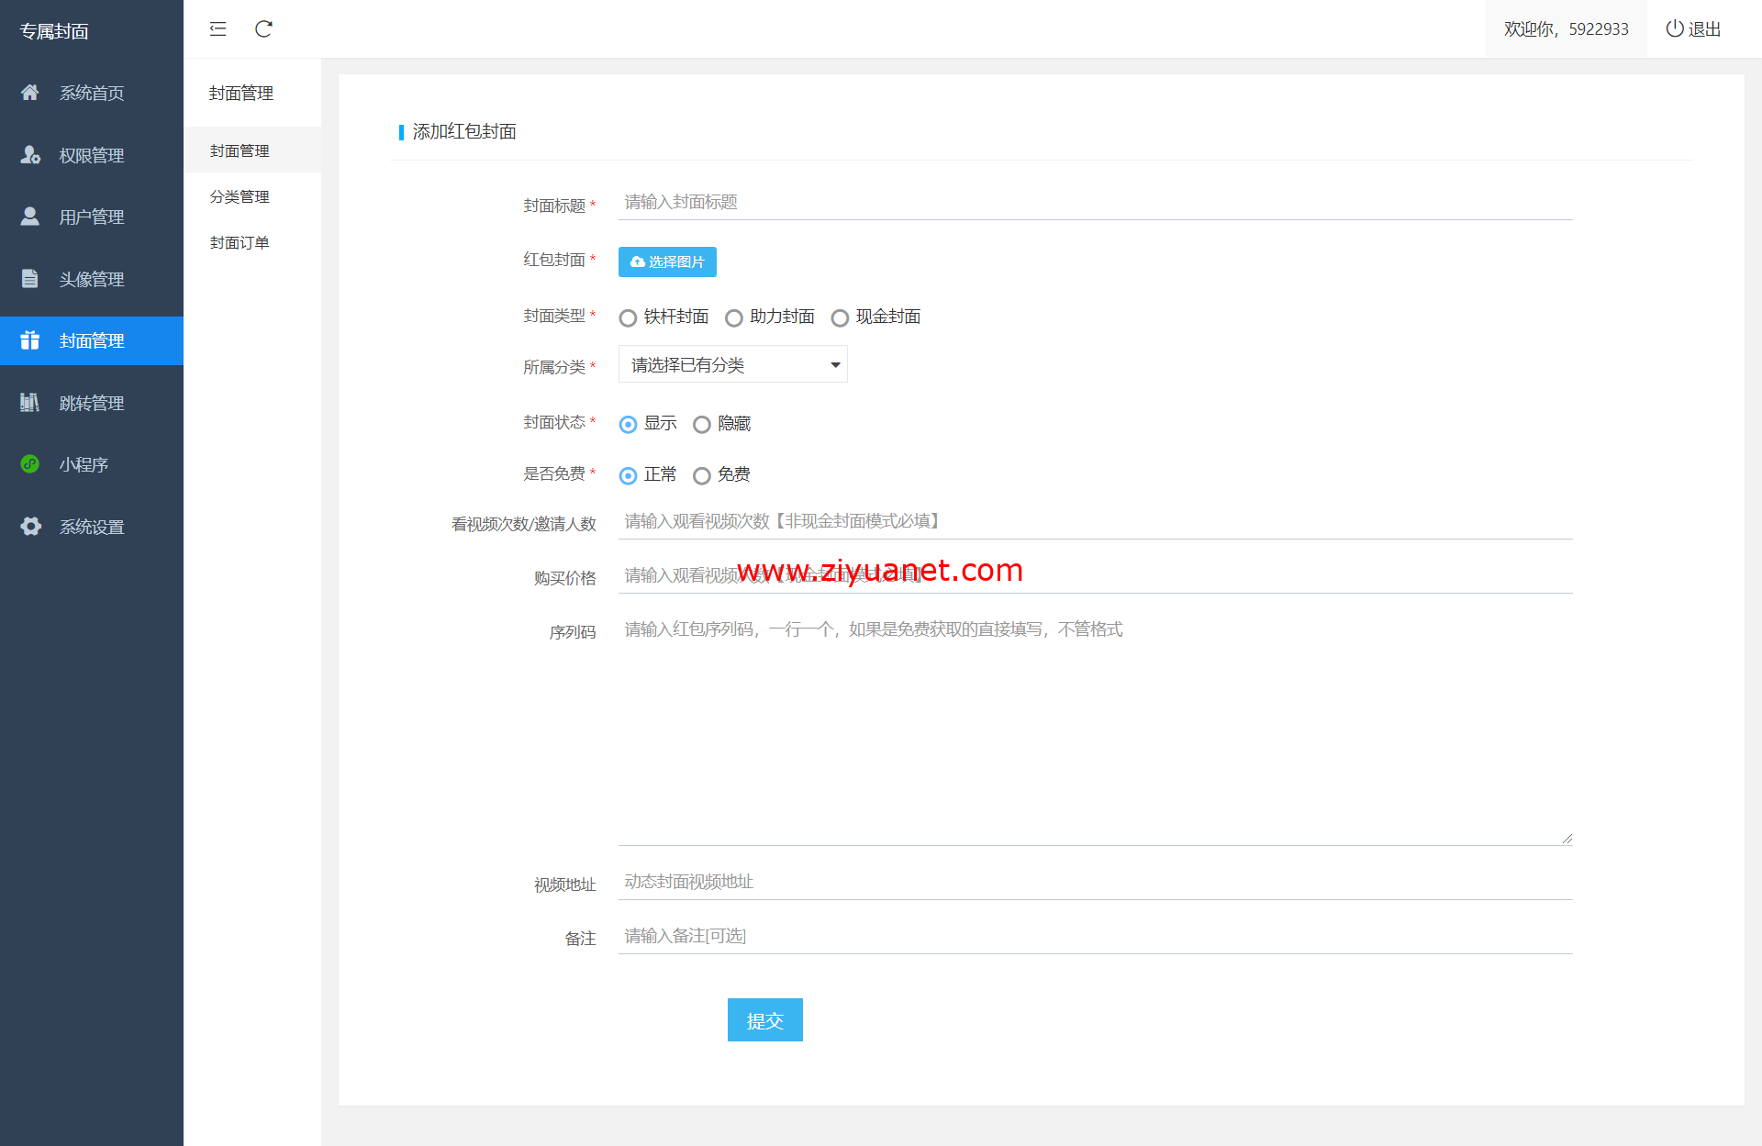
Task: Open the 请选择已有分类 dropdown
Action: (x=733, y=365)
